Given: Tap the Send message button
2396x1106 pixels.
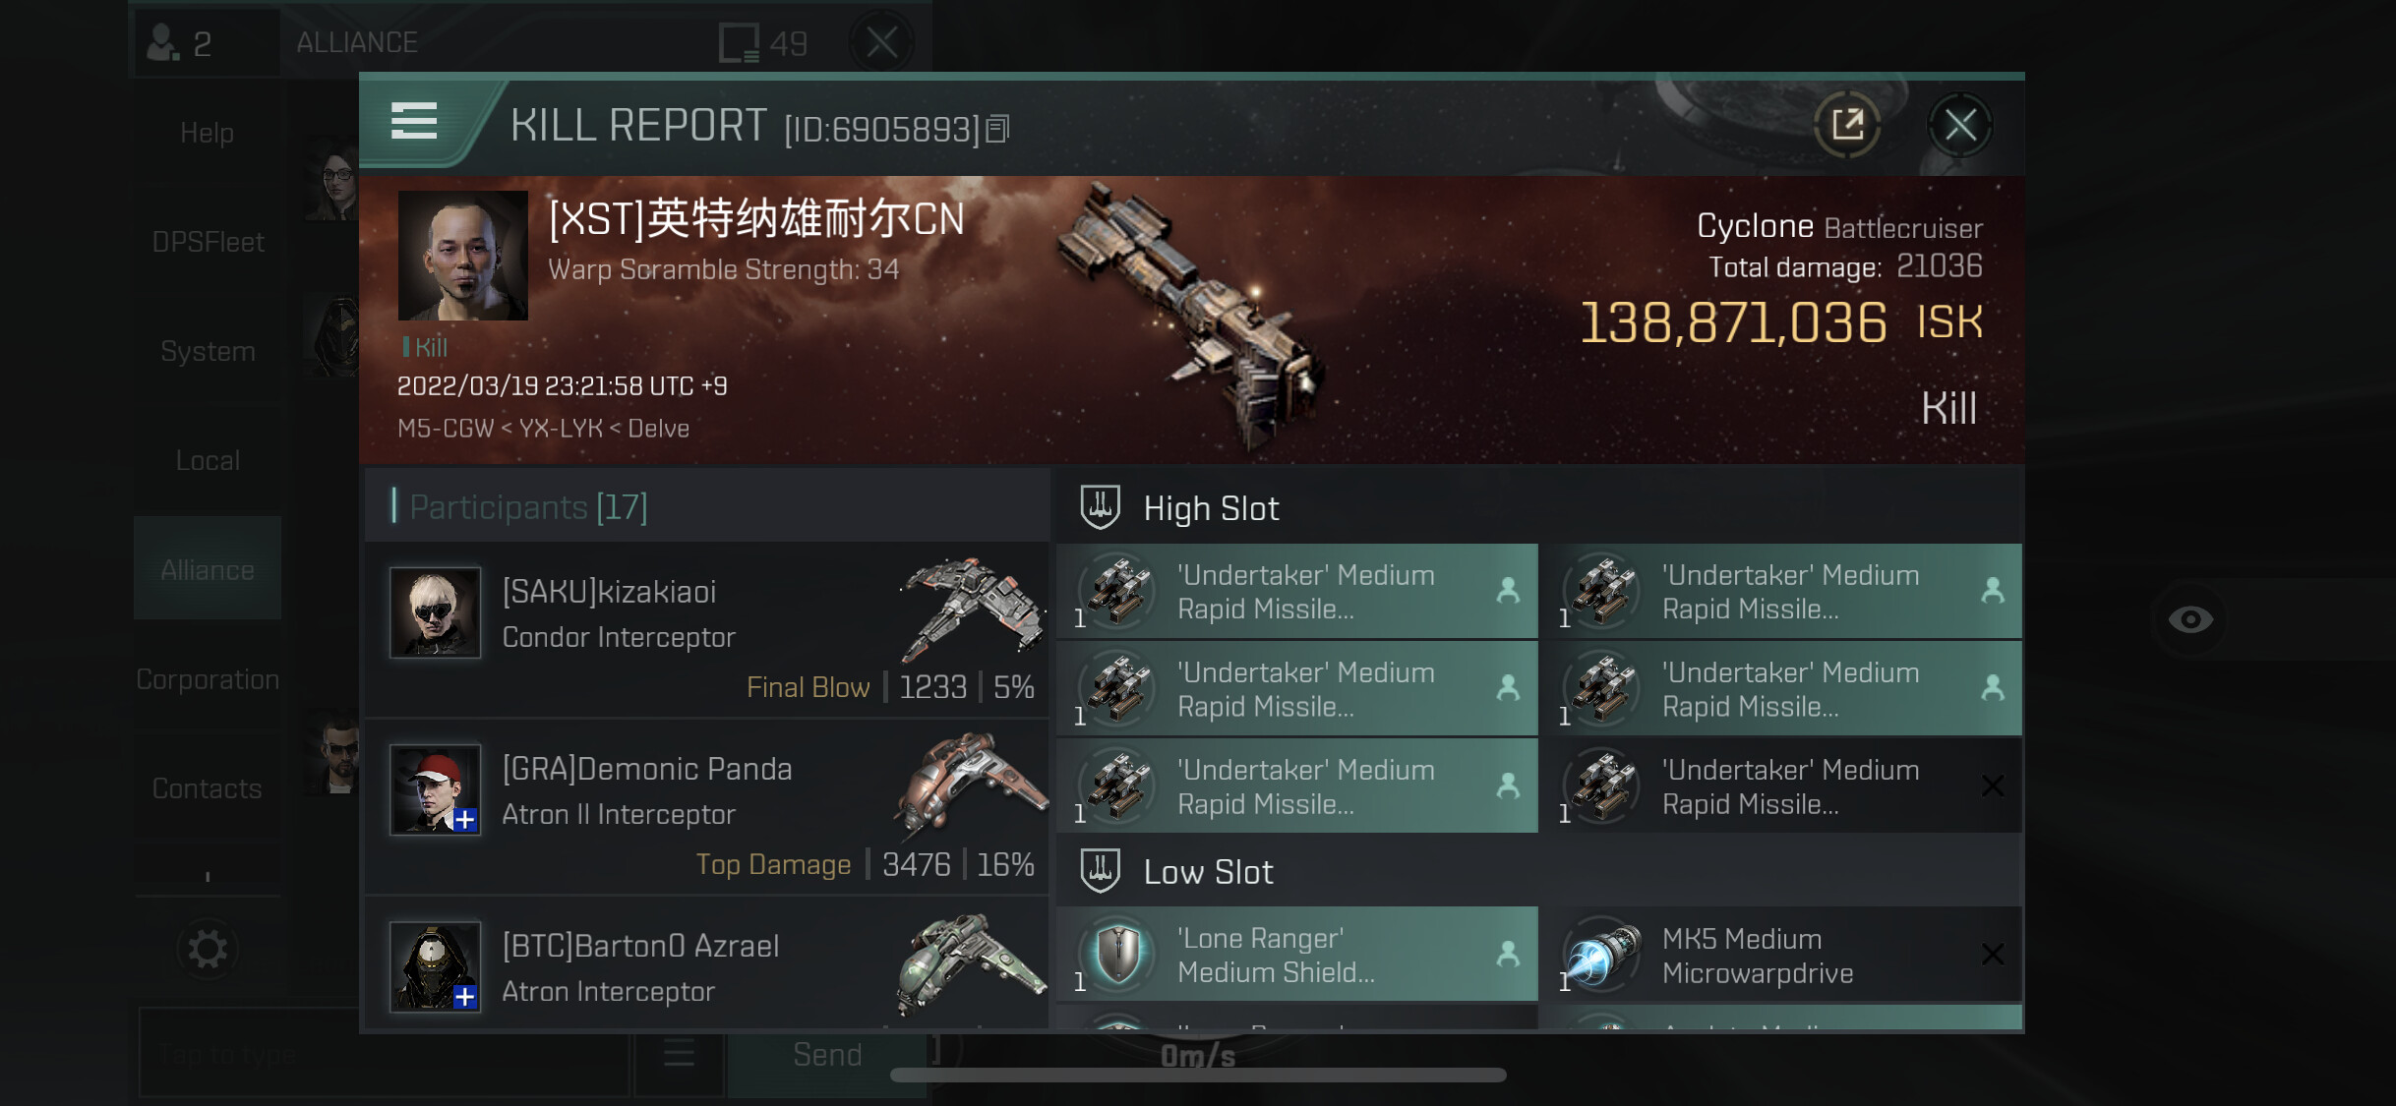Looking at the screenshot, I should 827,1054.
